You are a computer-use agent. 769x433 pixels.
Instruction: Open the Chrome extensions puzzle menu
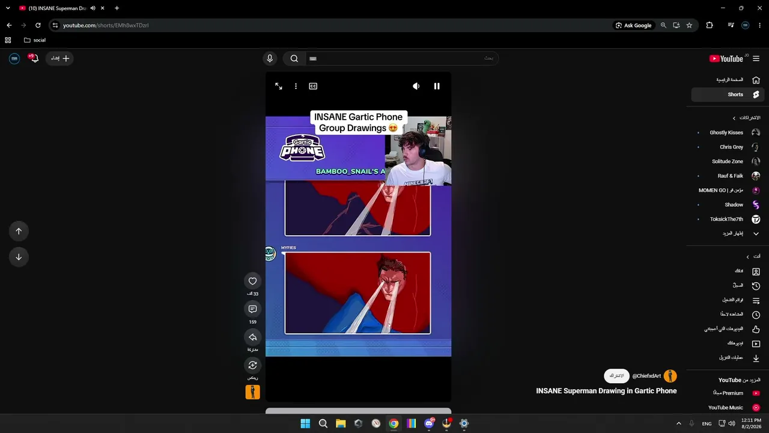710,25
